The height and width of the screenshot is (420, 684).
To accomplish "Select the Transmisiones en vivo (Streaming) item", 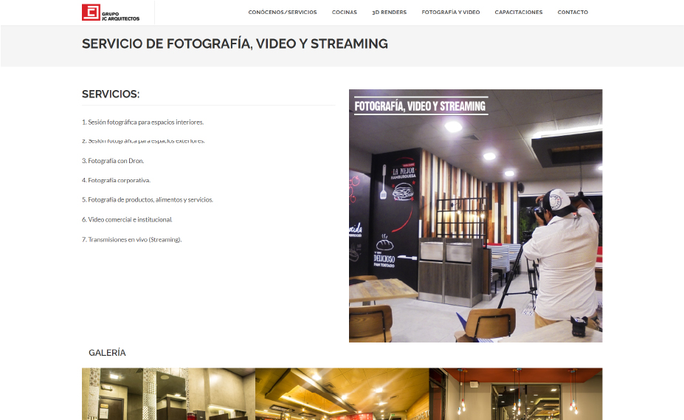I will tap(131, 240).
